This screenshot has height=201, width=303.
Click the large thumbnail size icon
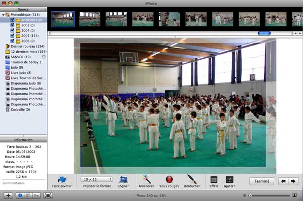pyautogui.click(x=294, y=195)
